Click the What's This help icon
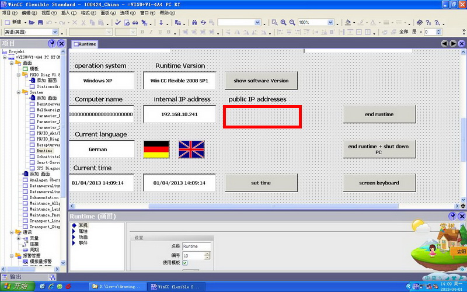This screenshot has width=467, height=292. (x=428, y=22)
